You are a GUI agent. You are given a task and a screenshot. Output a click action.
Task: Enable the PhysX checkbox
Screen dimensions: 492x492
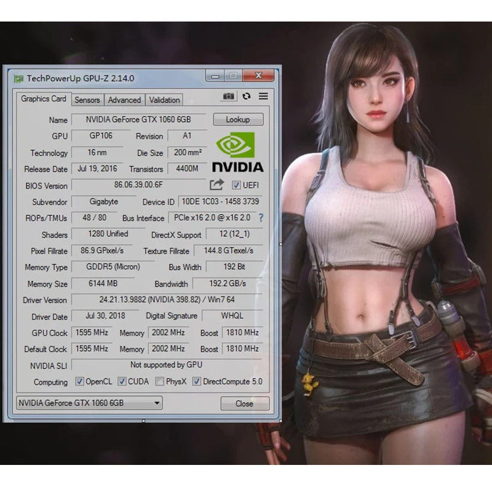click(160, 381)
